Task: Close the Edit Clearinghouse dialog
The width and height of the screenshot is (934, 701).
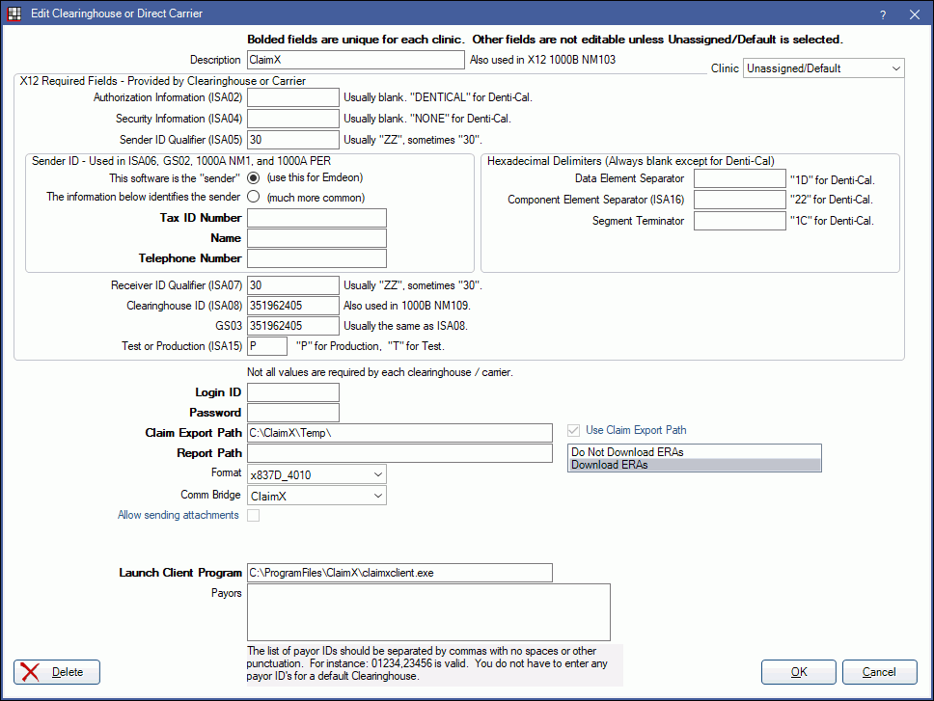Action: click(915, 14)
